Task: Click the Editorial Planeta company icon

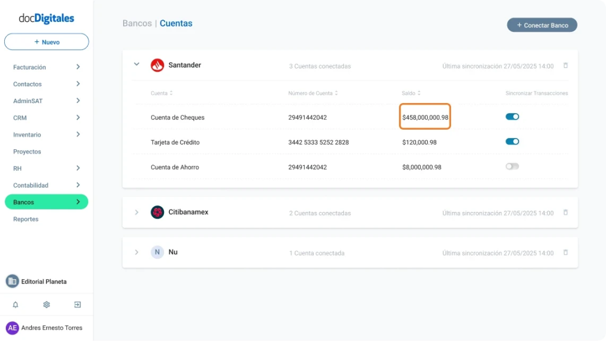Action: coord(12,281)
